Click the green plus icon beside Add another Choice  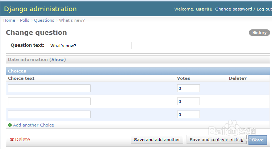pyautogui.click(x=10, y=125)
